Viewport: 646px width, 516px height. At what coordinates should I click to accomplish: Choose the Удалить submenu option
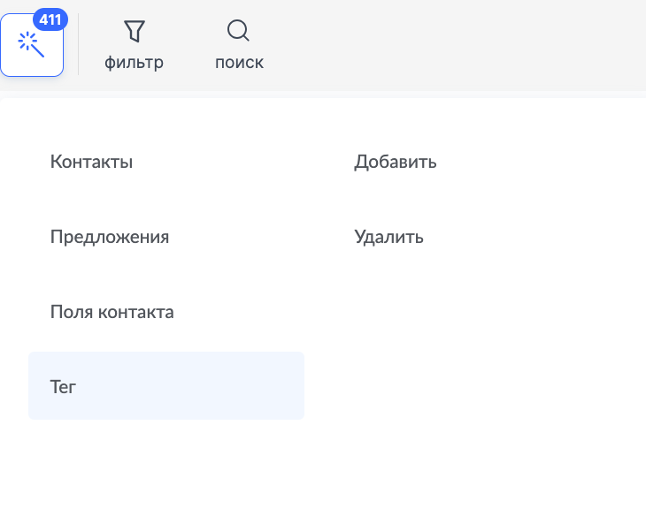coord(388,237)
